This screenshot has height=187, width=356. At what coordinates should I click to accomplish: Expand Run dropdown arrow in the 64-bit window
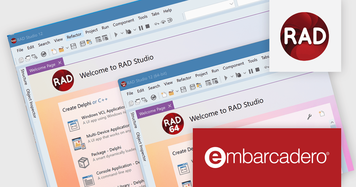[x=232, y=77]
